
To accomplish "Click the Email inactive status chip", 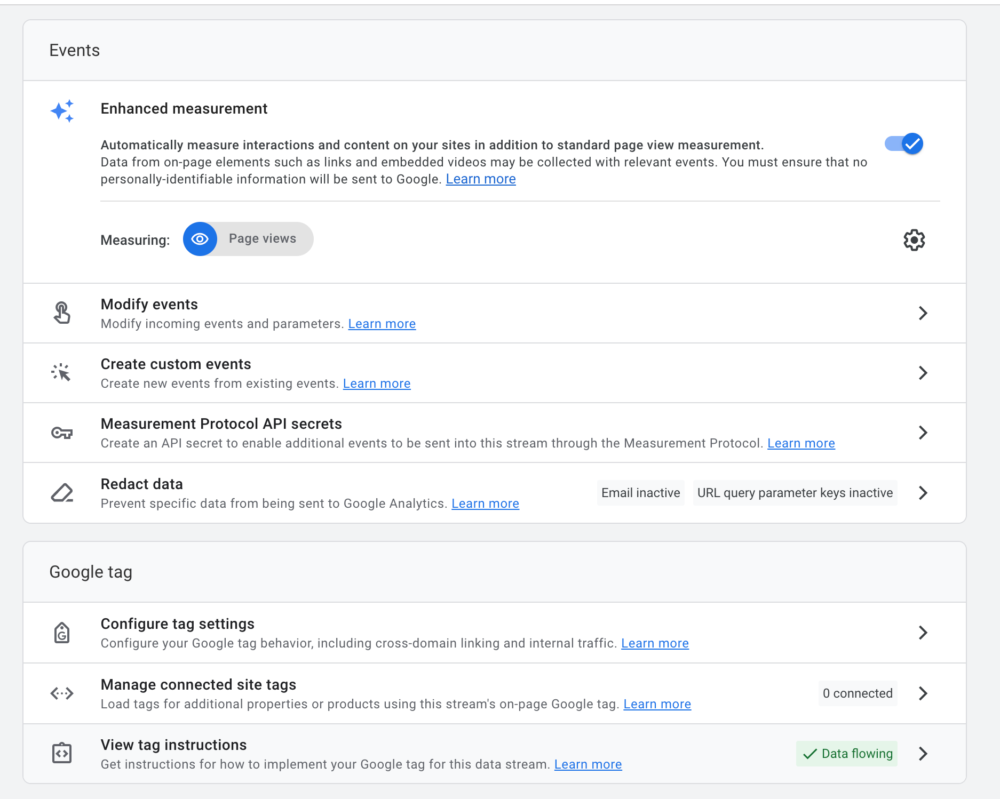I will [x=640, y=493].
